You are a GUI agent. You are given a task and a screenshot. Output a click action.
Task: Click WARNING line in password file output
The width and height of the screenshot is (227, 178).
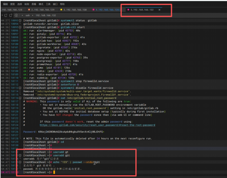pyautogui.click(x=77, y=101)
